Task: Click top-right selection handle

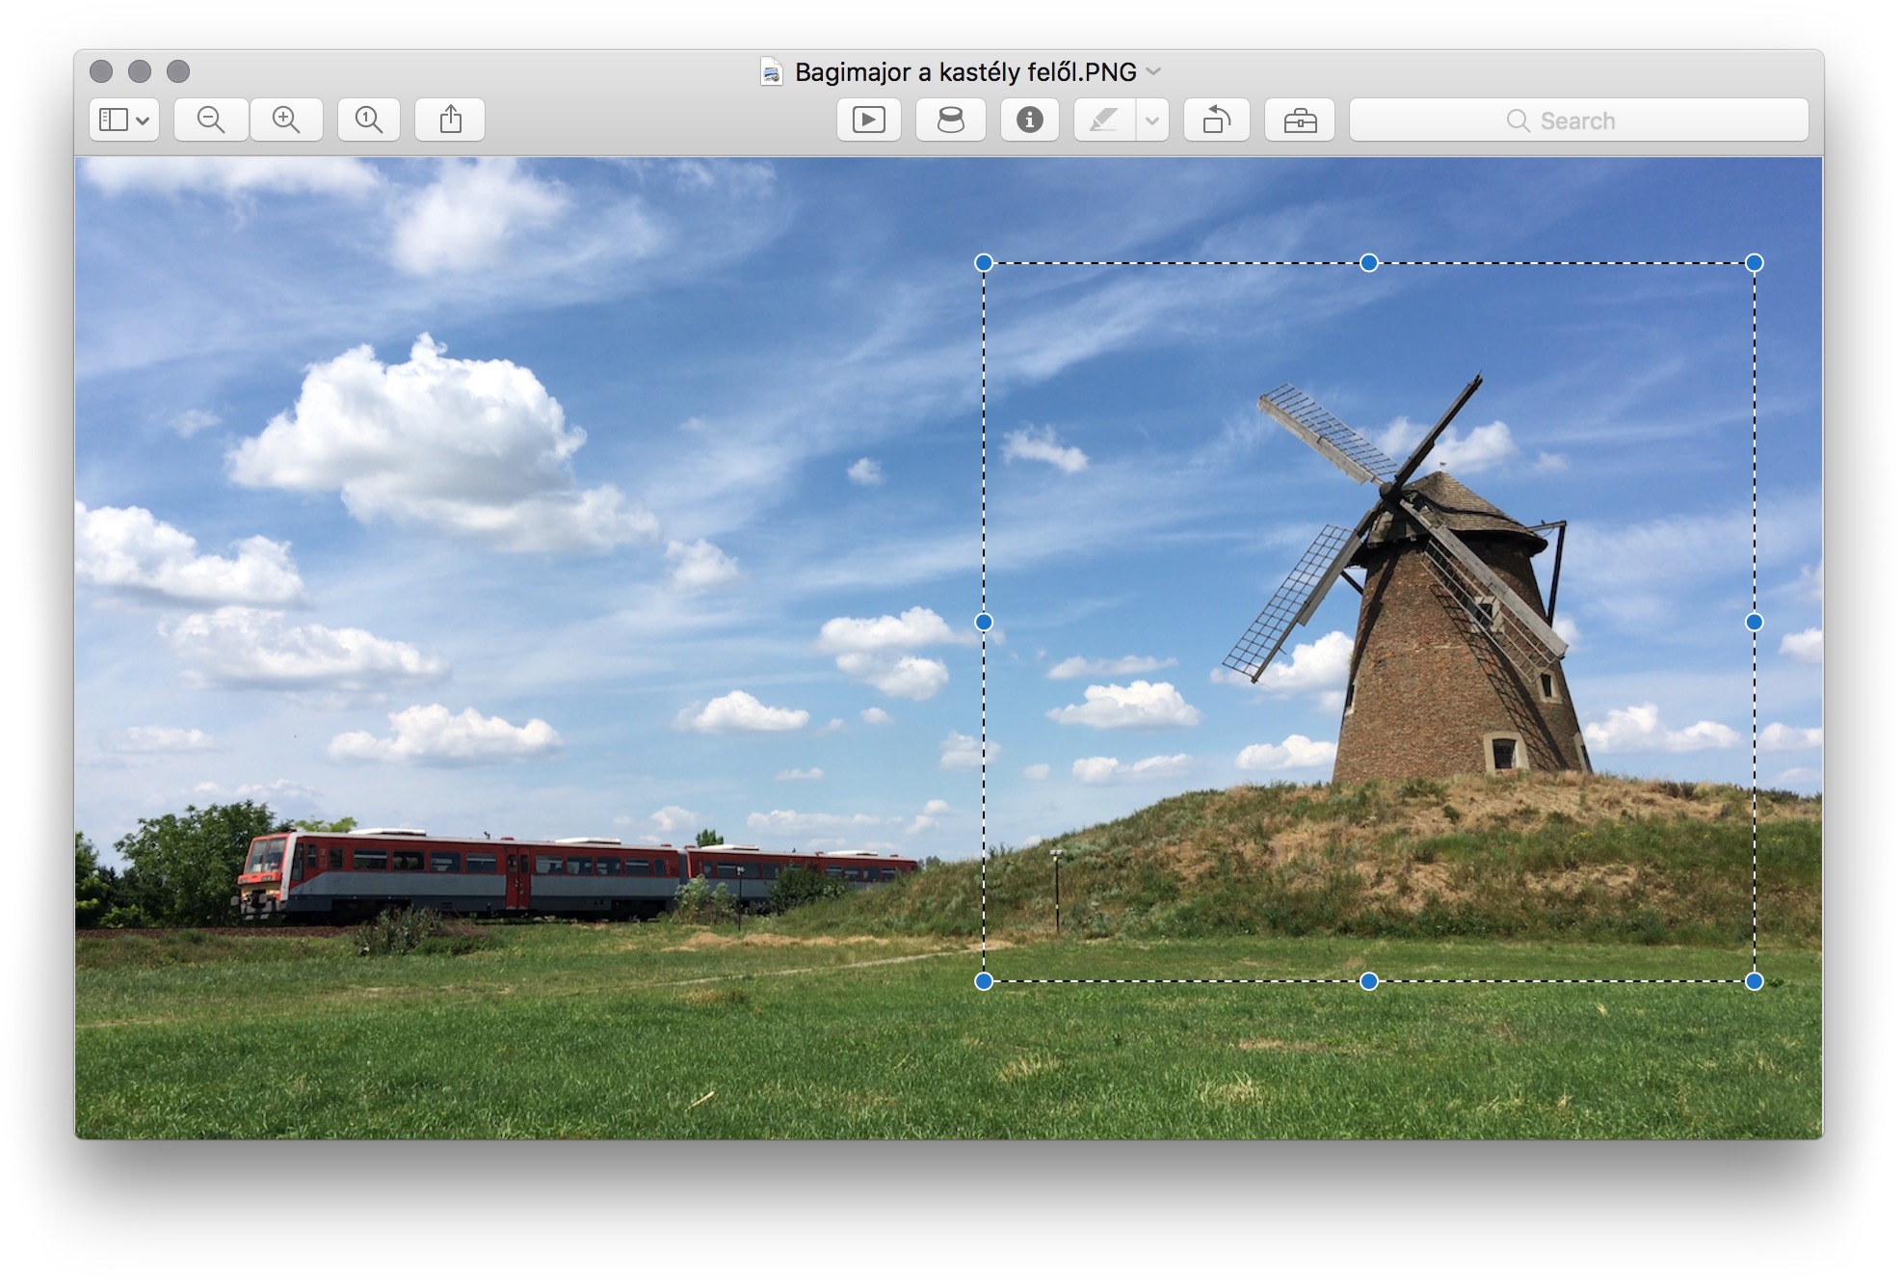Action: [x=1755, y=263]
